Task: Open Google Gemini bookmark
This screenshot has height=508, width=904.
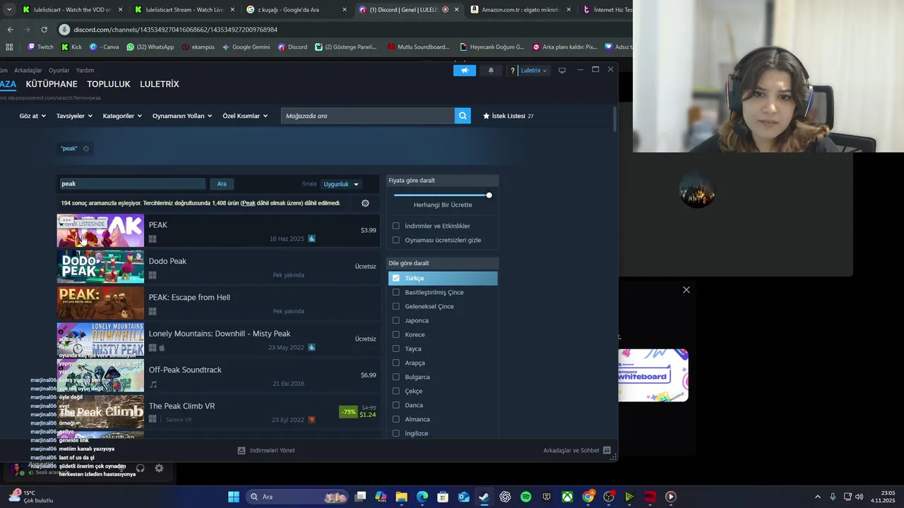Action: (246, 47)
